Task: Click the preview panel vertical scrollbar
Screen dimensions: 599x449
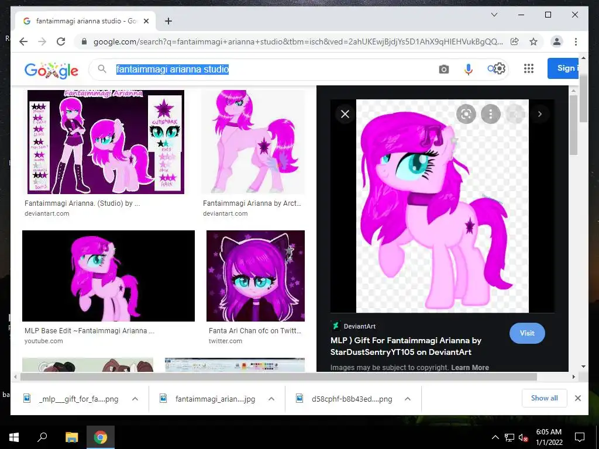Action: [x=573, y=126]
